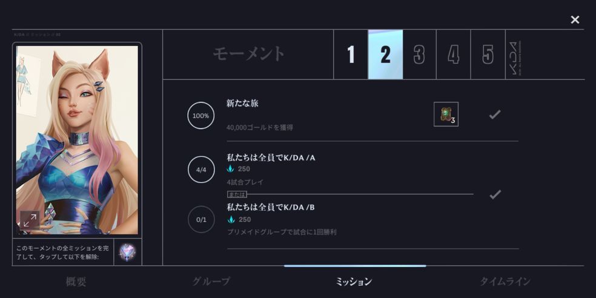The width and height of the screenshot is (596, 298).
Task: Switch to moment 5 tab
Action: pos(488,55)
